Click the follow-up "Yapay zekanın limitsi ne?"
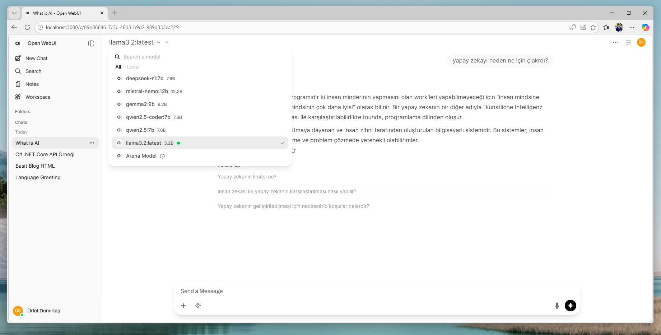The width and height of the screenshot is (661, 335). (x=247, y=177)
